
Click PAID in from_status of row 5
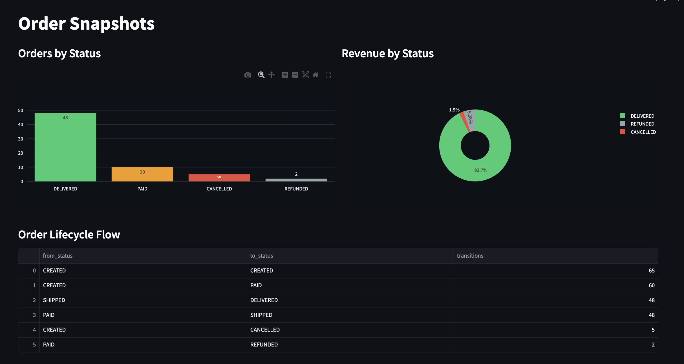[143, 345]
